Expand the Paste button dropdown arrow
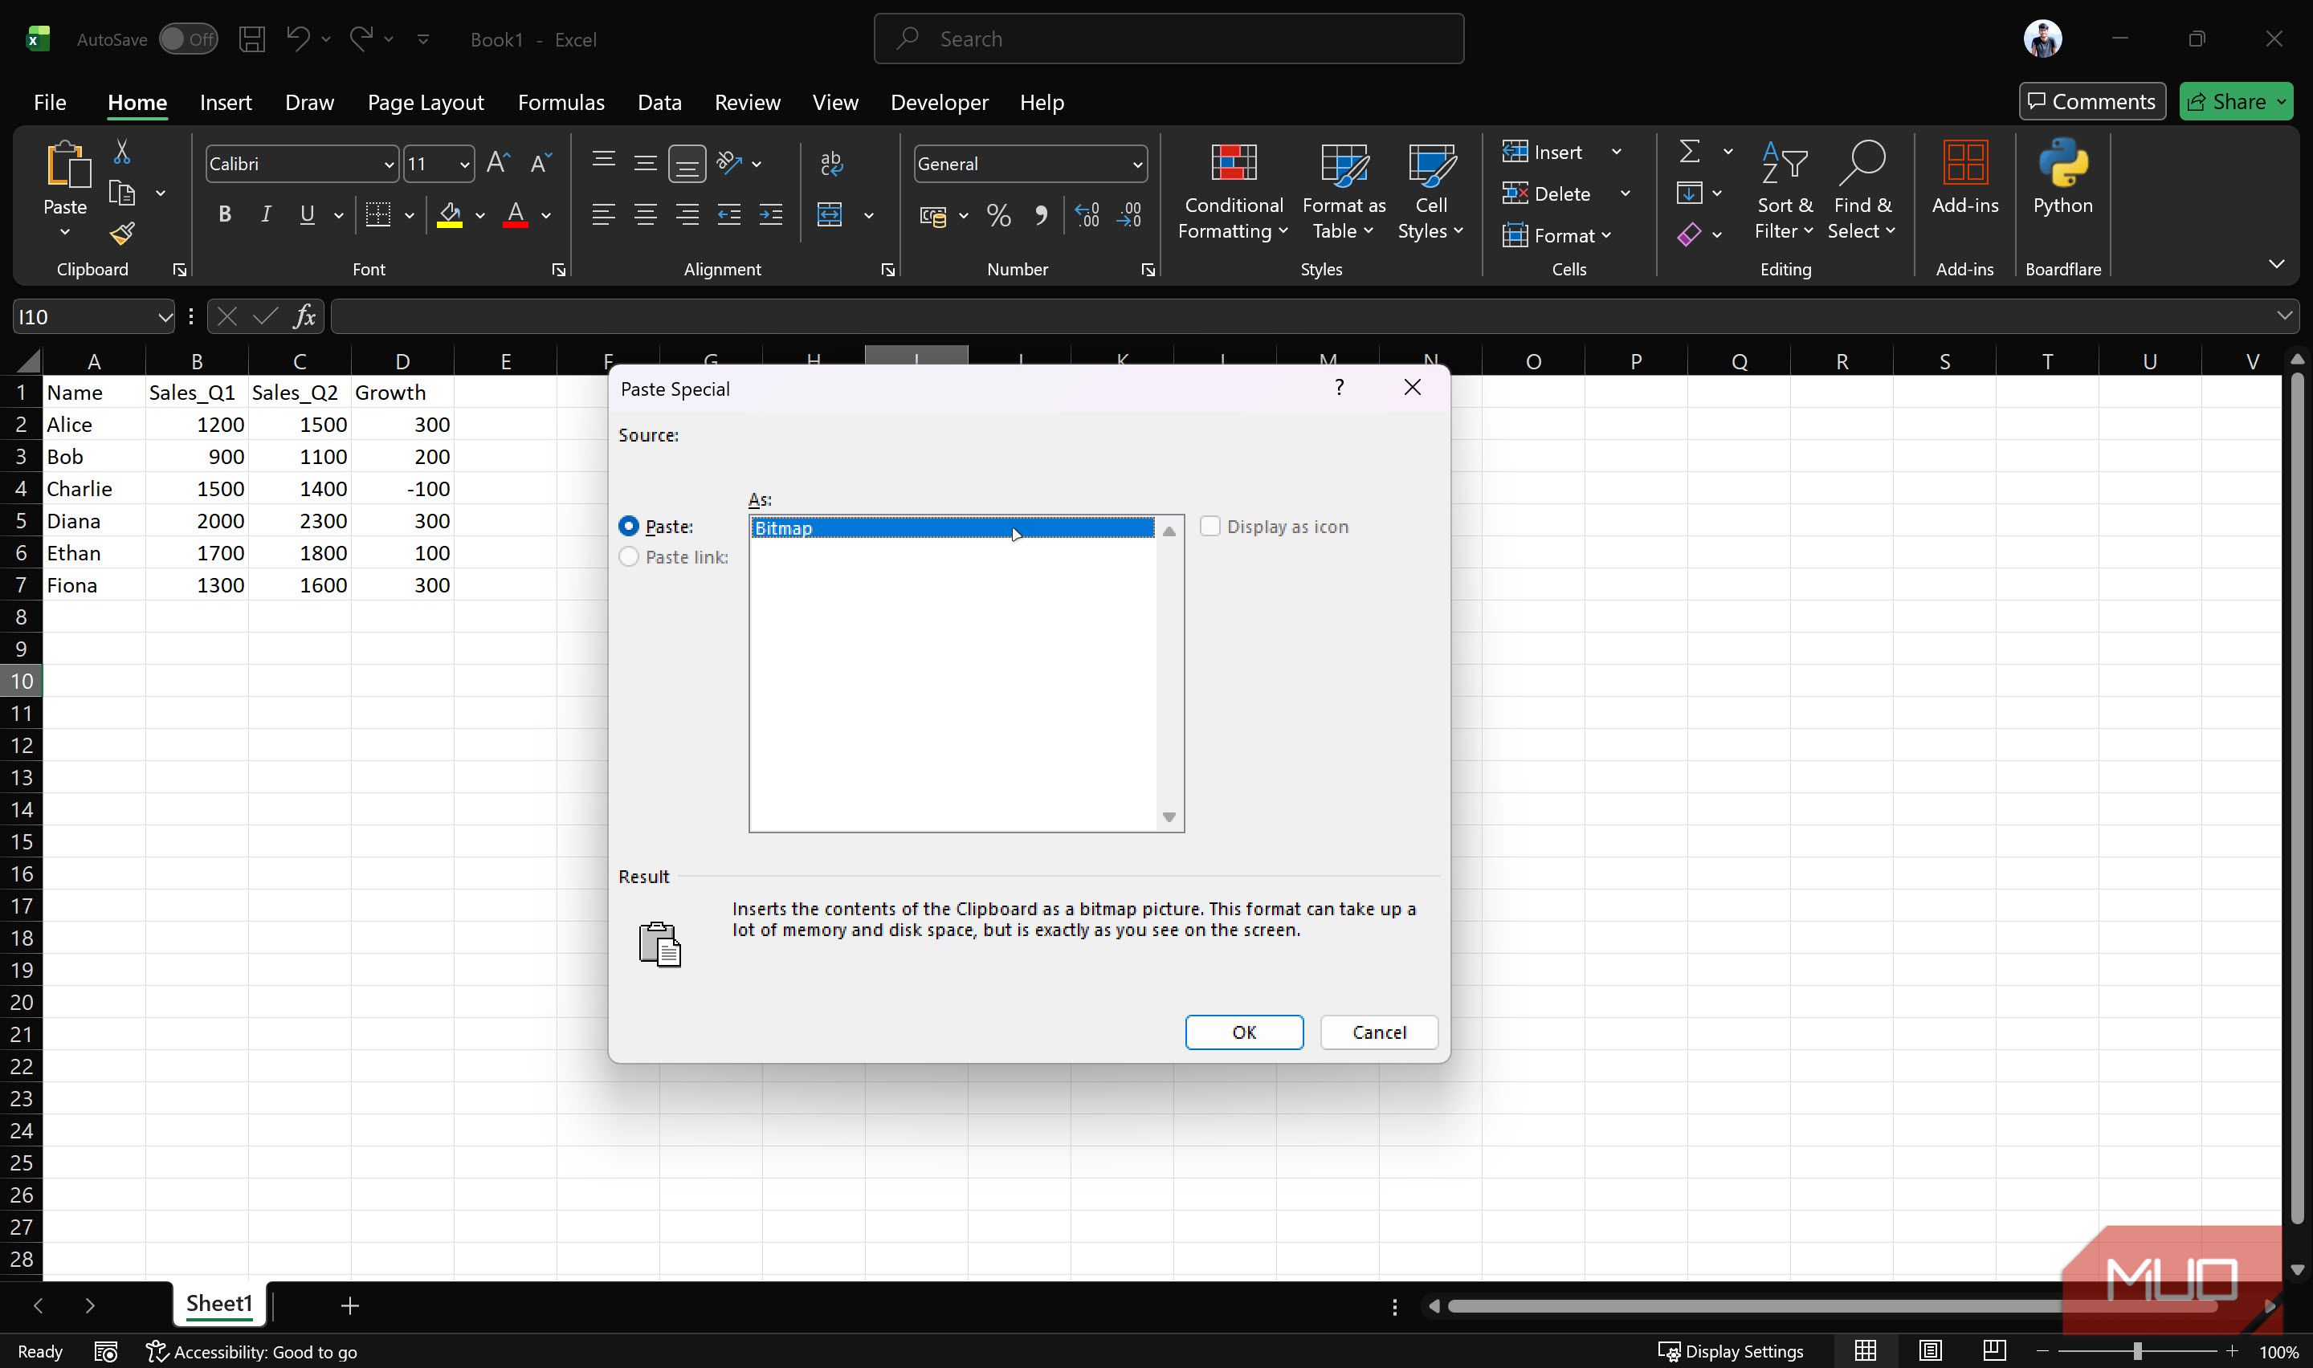Screen dimensions: 2313x1368 pyautogui.click(x=64, y=231)
